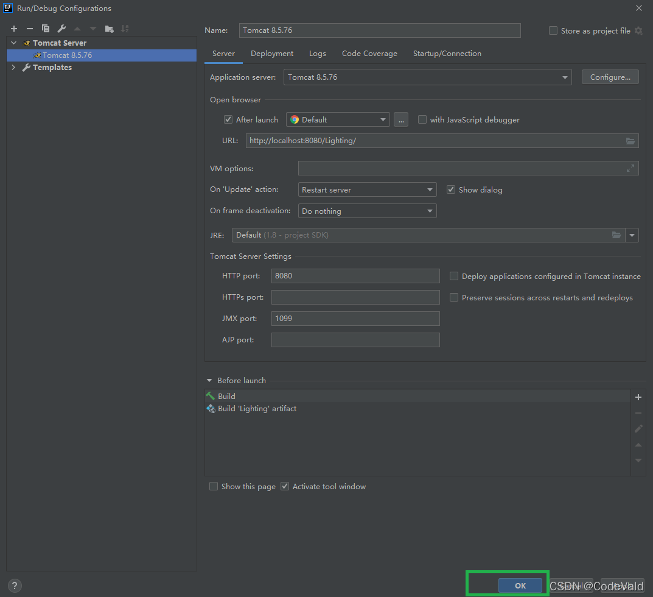Uncheck After launch checkbox
This screenshot has height=597, width=653.
pos(228,119)
